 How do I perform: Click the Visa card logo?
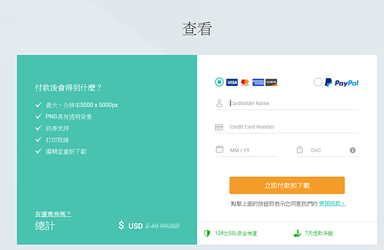232,82
